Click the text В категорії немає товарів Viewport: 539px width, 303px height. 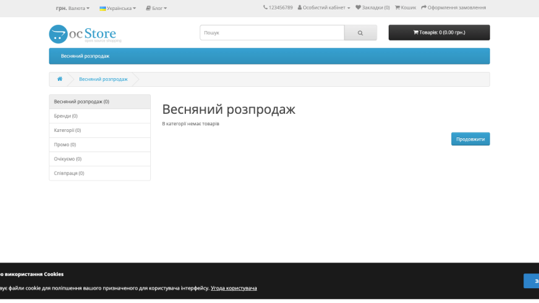[x=191, y=124]
